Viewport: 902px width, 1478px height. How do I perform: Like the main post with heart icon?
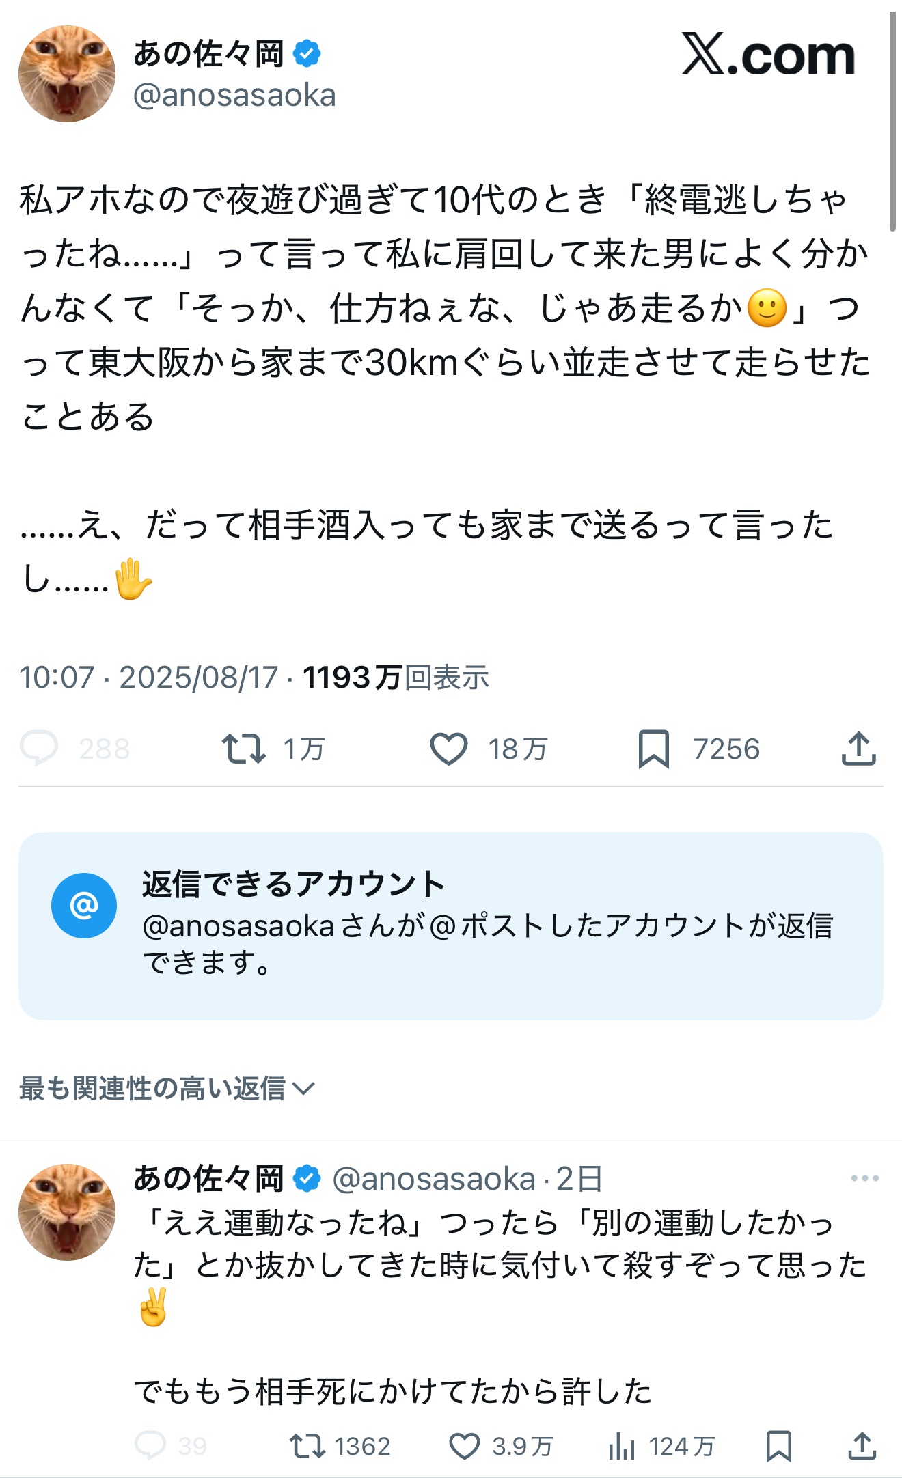coord(448,749)
